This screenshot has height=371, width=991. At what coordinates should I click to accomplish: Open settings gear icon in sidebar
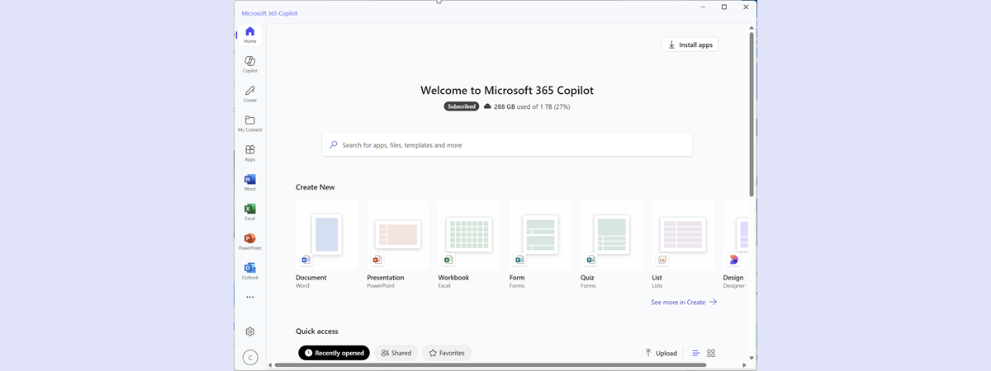tap(249, 331)
